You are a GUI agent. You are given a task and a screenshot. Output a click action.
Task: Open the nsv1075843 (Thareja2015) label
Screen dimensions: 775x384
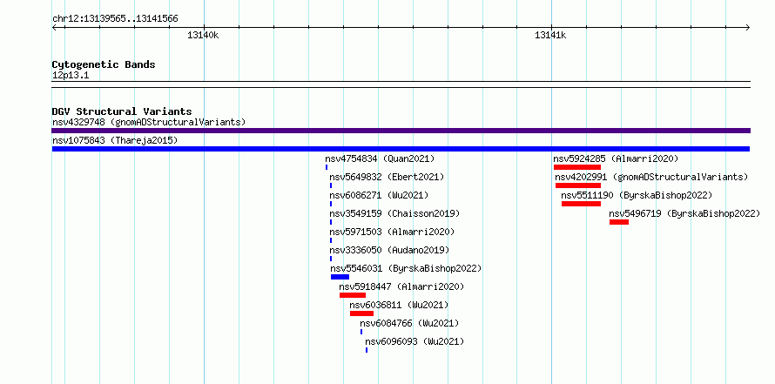pos(115,140)
